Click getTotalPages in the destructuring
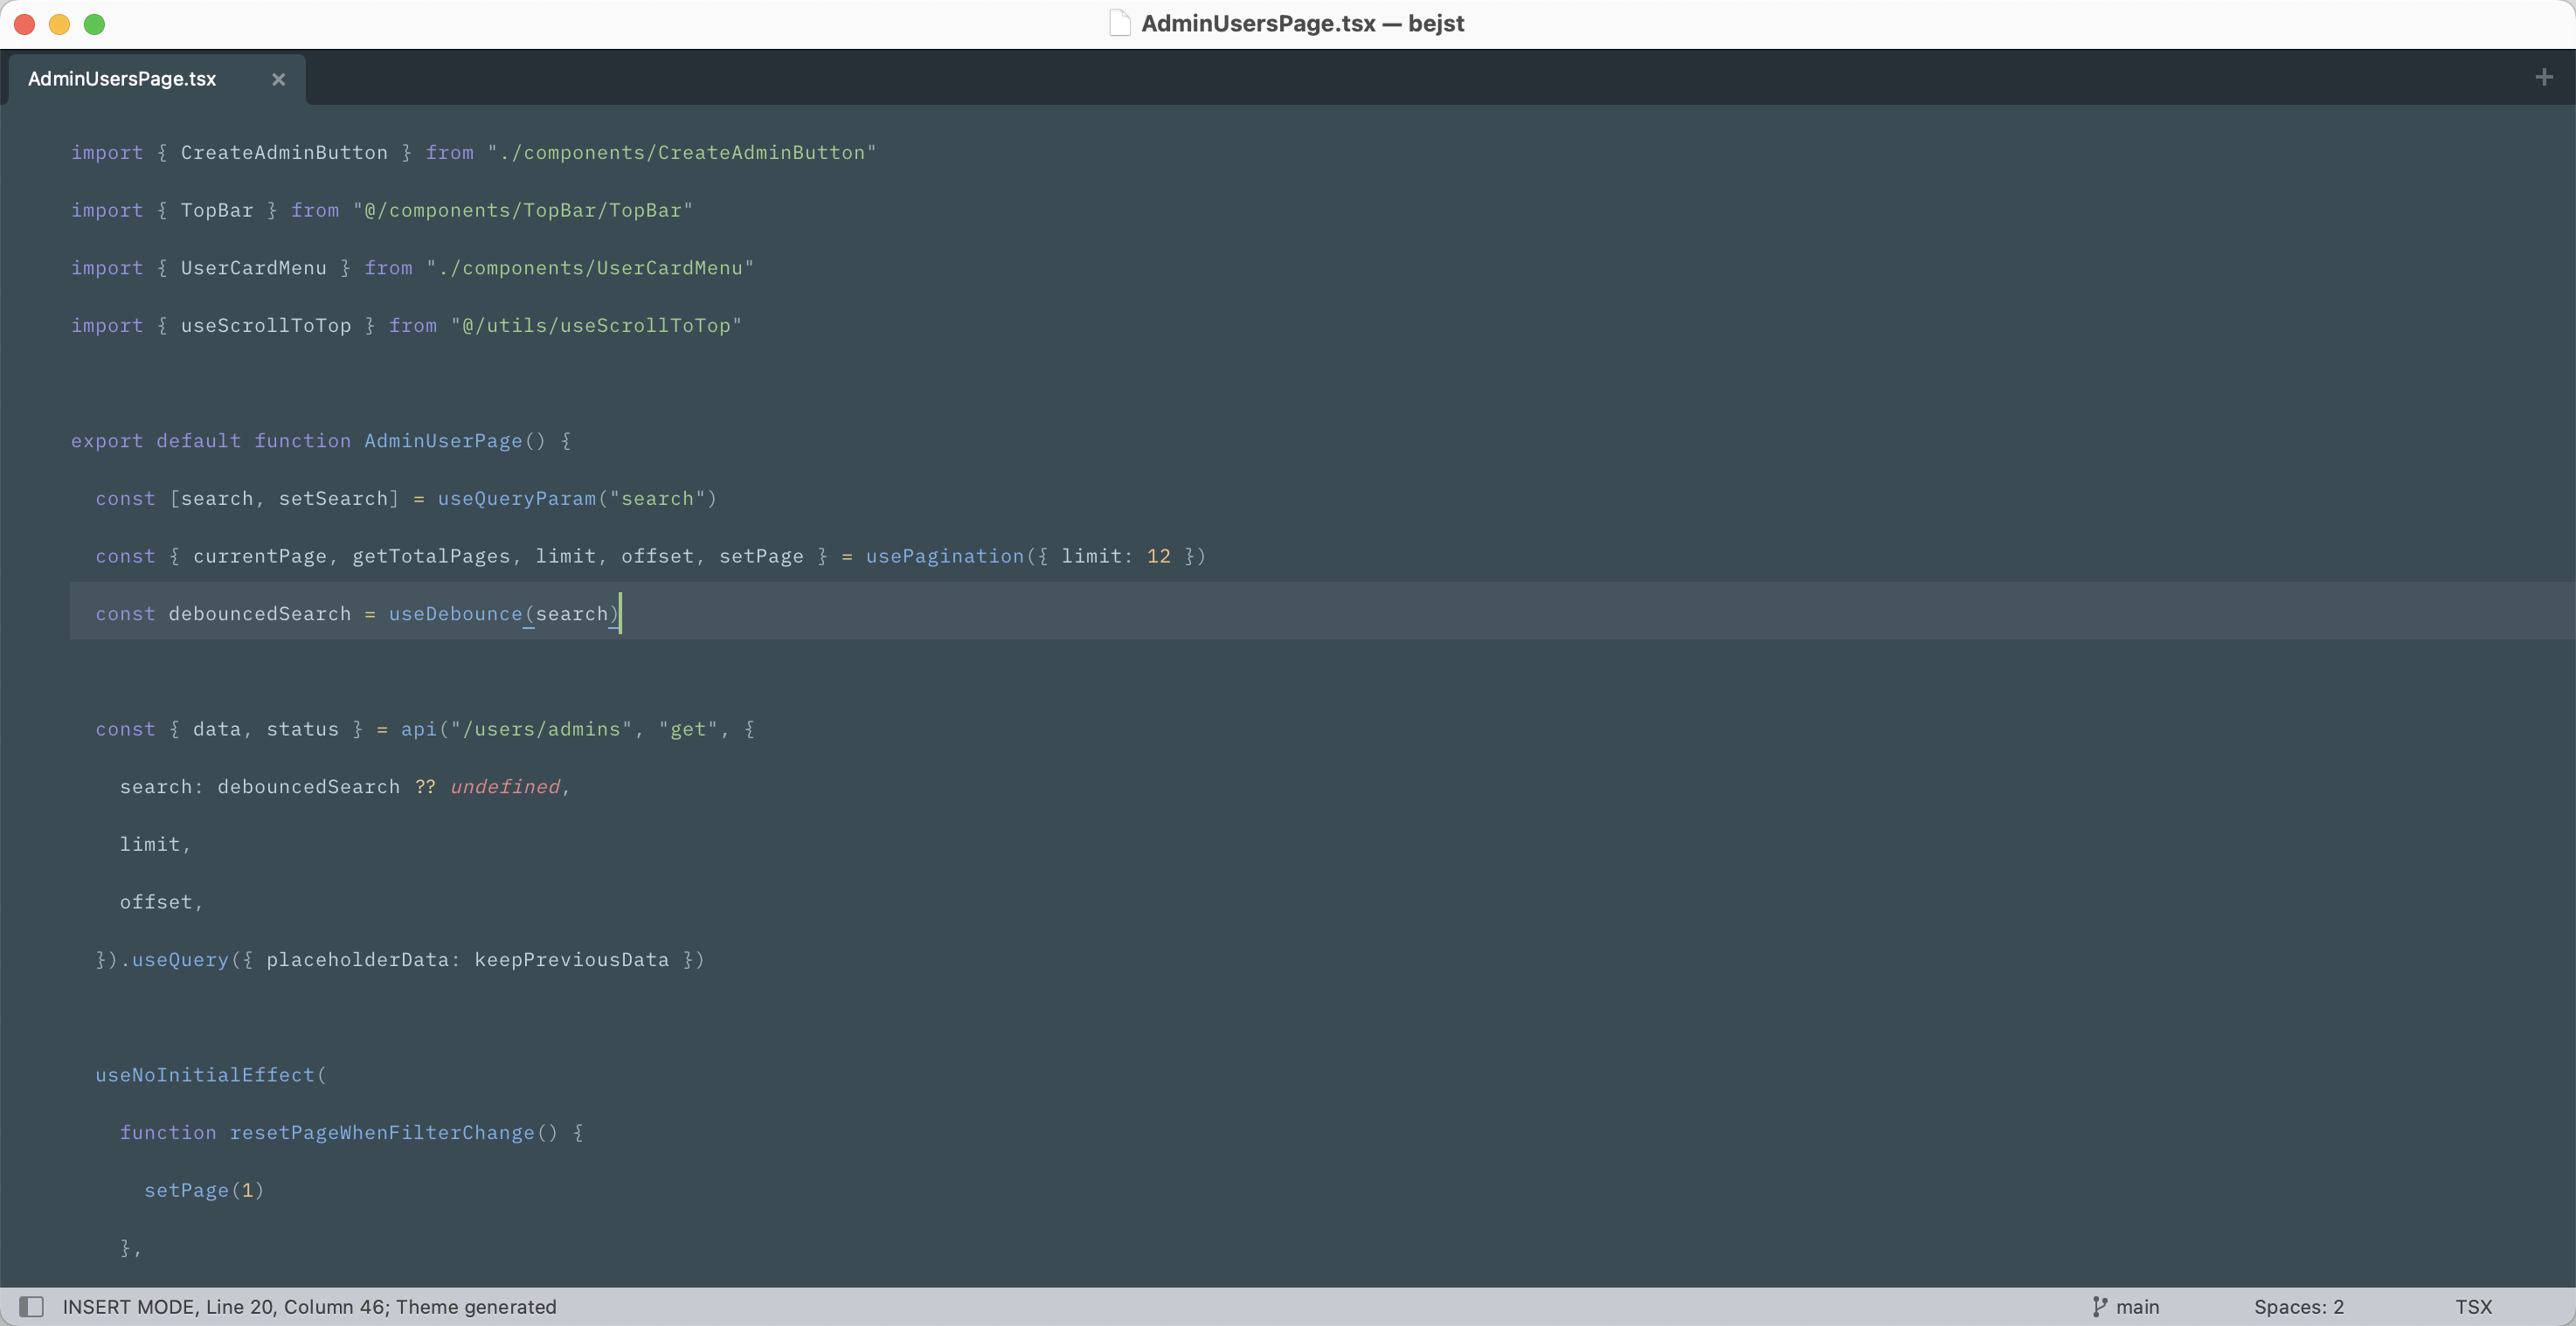This screenshot has width=2576, height=1326. pos(431,556)
